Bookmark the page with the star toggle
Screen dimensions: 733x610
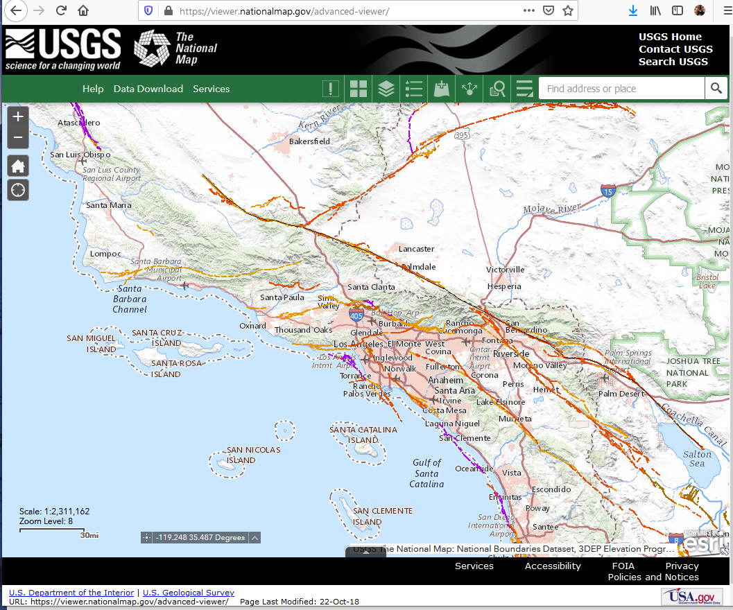pyautogui.click(x=567, y=10)
